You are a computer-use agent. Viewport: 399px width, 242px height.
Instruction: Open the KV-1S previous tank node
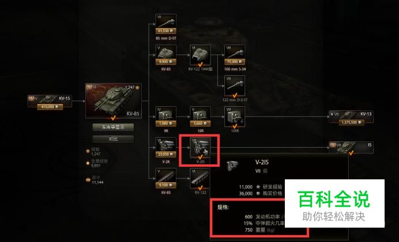(50, 101)
